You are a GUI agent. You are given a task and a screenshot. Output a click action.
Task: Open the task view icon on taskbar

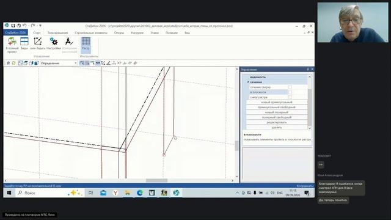(91, 193)
